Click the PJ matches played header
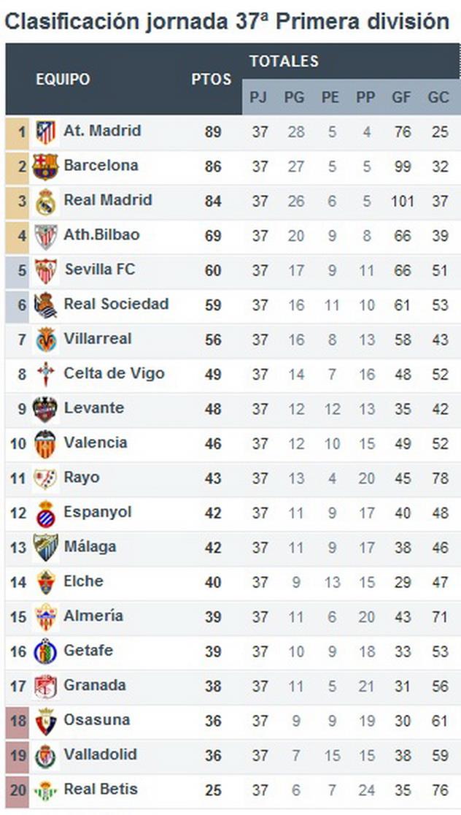Image resolution: width=461 pixels, height=815 pixels. coord(259,97)
